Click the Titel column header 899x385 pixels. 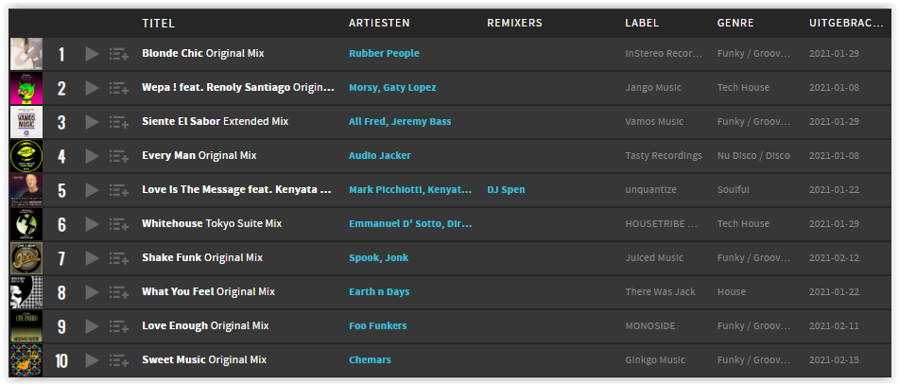click(x=158, y=23)
